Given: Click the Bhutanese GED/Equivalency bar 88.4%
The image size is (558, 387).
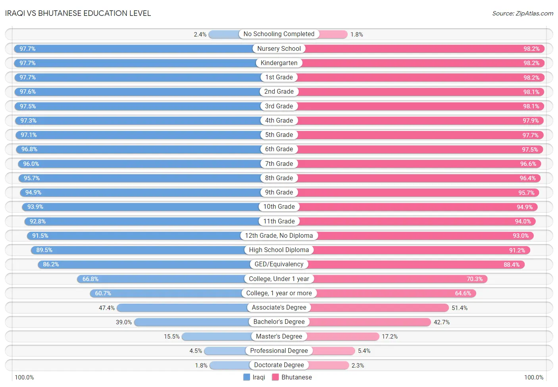Looking at the screenshot, I should 416,264.
